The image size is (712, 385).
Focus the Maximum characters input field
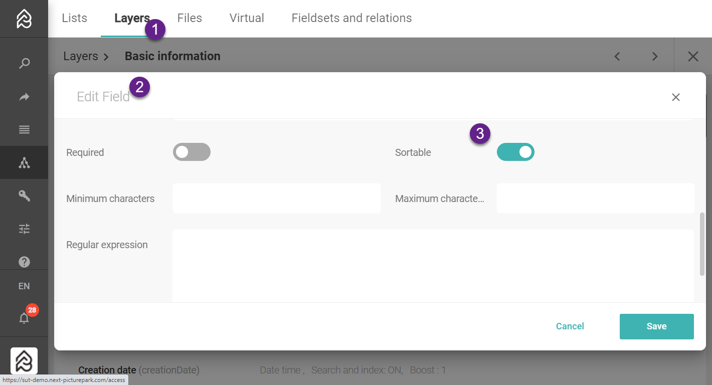point(596,199)
